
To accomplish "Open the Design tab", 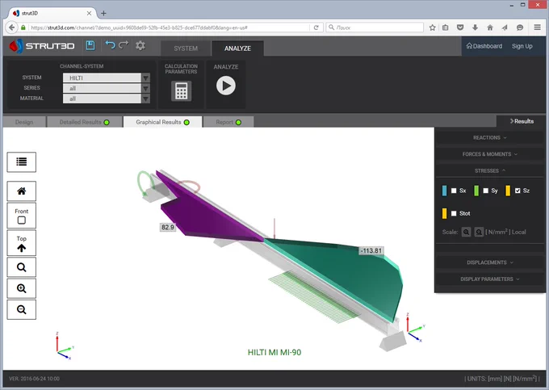I will (x=24, y=122).
